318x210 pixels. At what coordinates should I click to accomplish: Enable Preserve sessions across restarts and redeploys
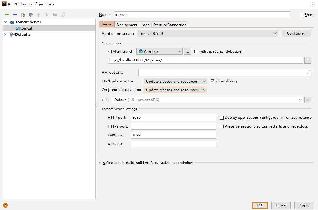pyautogui.click(x=222, y=126)
